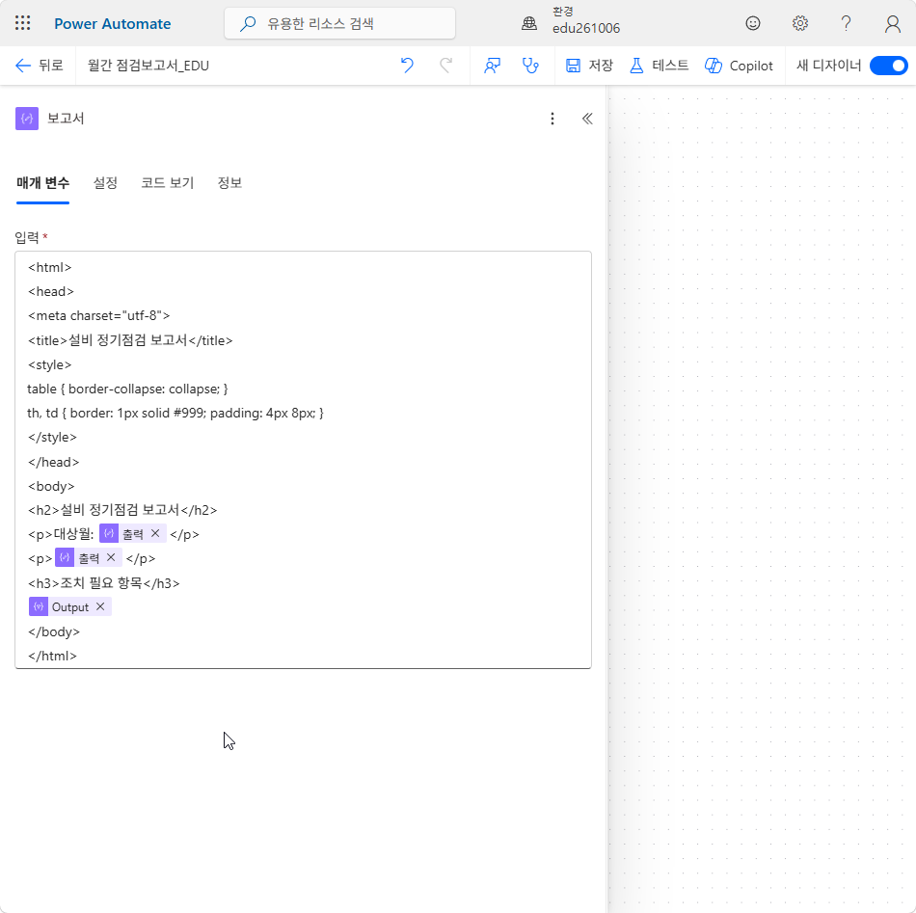Switch to the 정보 tab
Image resolution: width=916 pixels, height=913 pixels.
229,183
